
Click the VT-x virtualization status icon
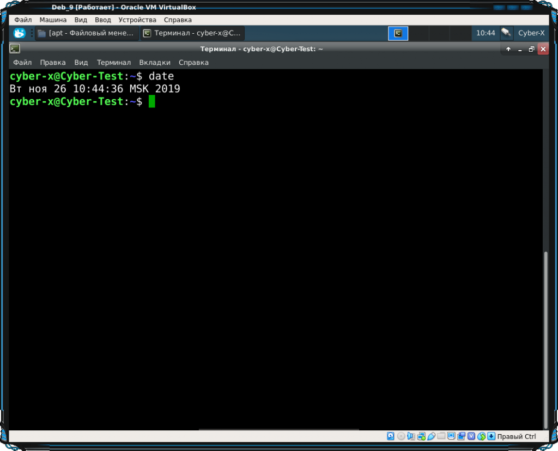[x=471, y=436]
